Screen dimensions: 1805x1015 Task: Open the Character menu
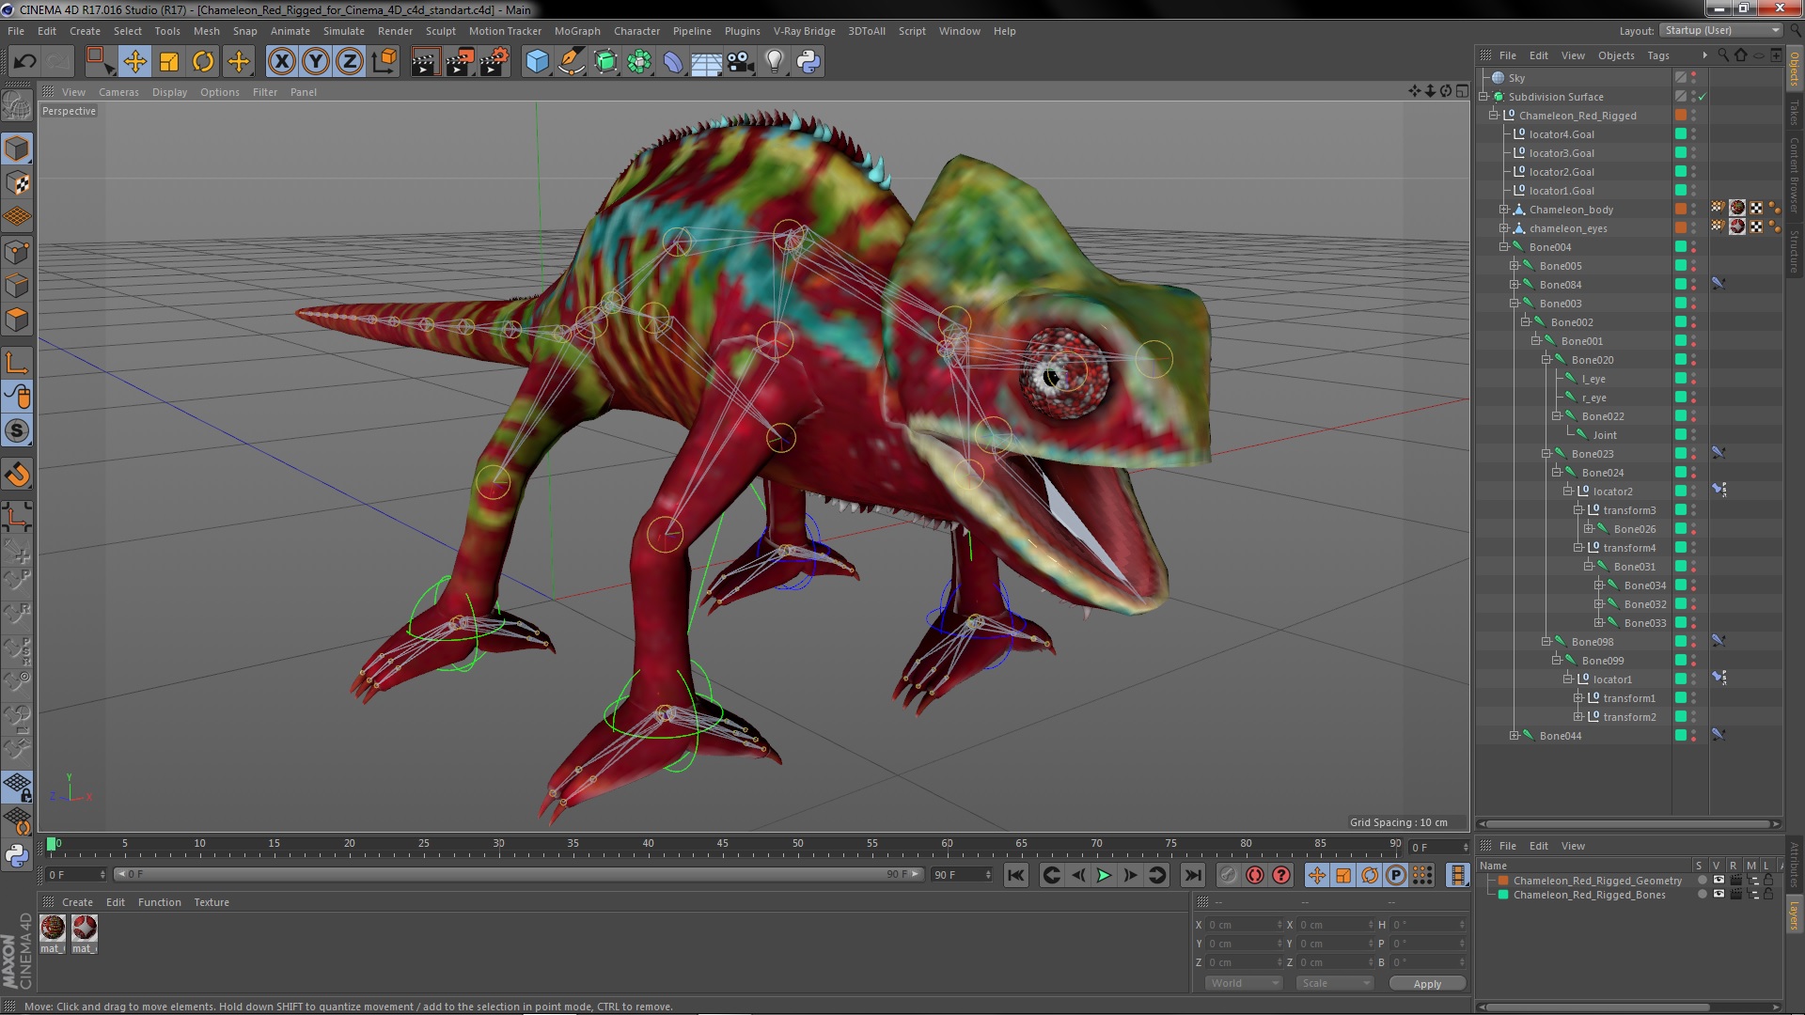(636, 31)
